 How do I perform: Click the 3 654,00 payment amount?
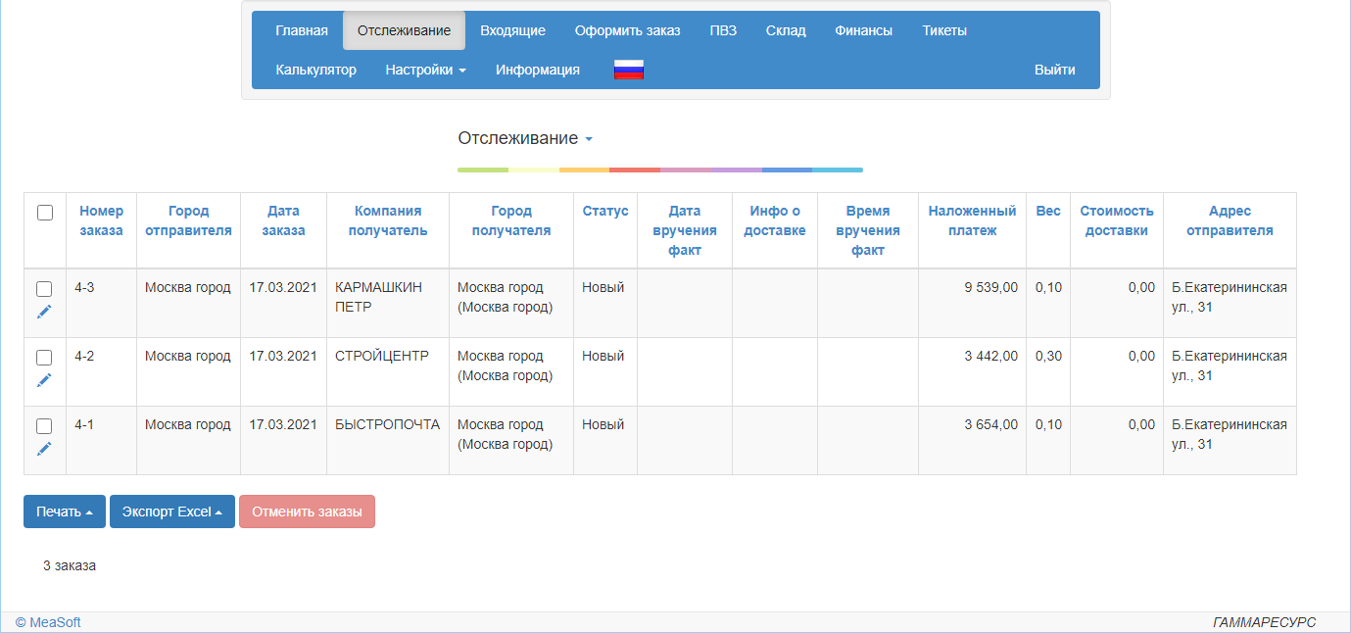[x=991, y=424]
